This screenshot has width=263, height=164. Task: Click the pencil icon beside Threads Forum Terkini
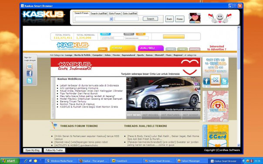[x=54, y=125]
